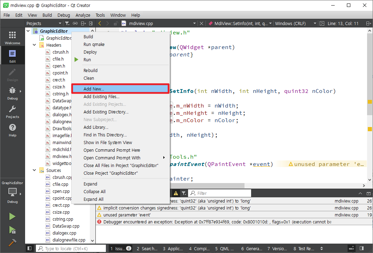Choose Add Existing Files... from context menu

[x=121, y=96]
